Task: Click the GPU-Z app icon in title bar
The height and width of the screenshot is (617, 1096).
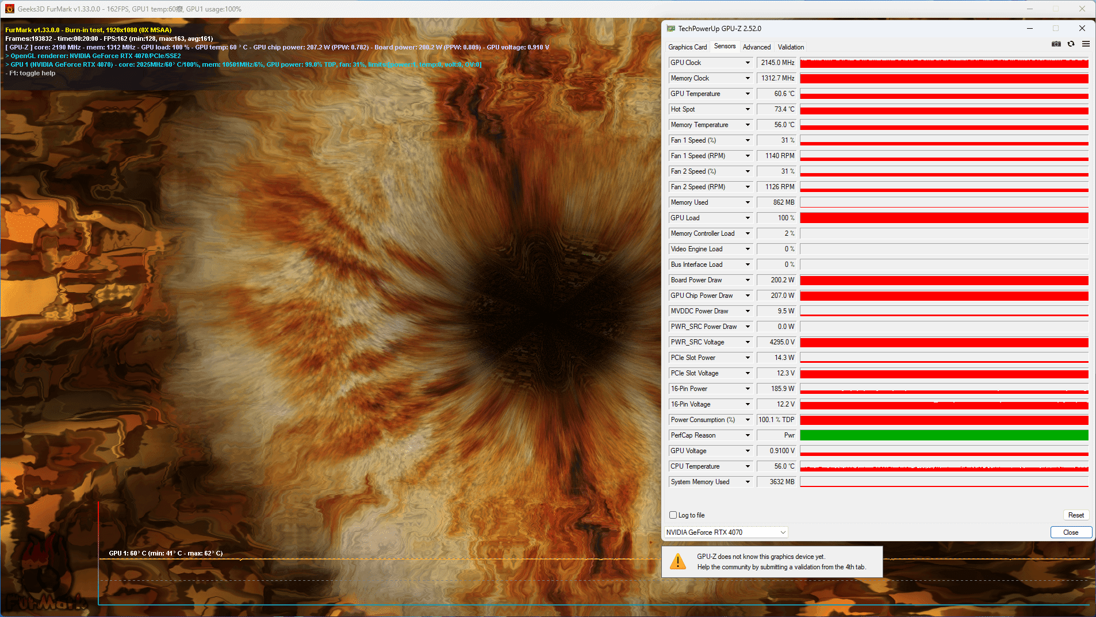Action: (670, 28)
